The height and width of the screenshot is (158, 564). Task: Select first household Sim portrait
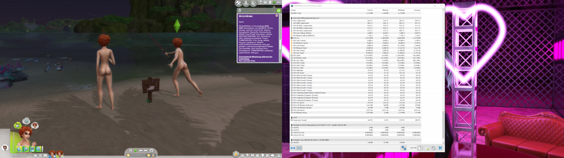point(52,154)
